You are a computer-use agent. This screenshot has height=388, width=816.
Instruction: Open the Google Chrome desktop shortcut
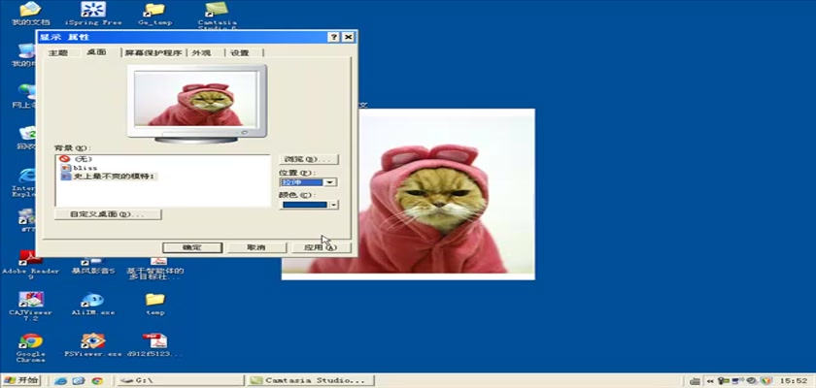coord(31,348)
